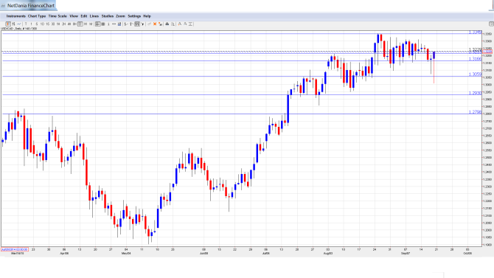Click the red current price marker on axis
The image size is (494, 278).
point(487,52)
